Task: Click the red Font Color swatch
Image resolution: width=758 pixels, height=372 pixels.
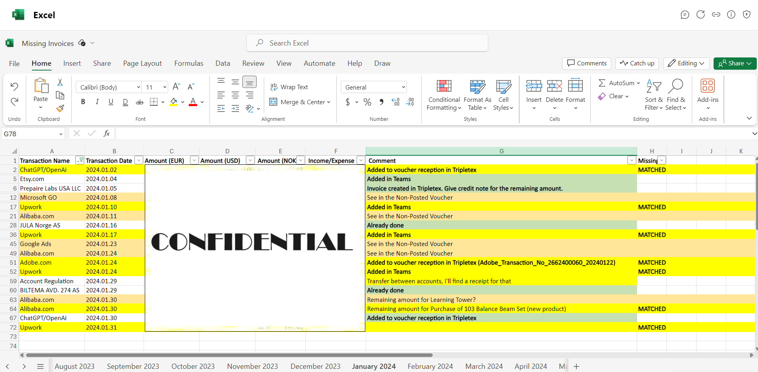Action: pyautogui.click(x=193, y=102)
